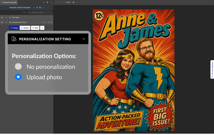Click the undo arrow in top toolbar

(57, 2)
